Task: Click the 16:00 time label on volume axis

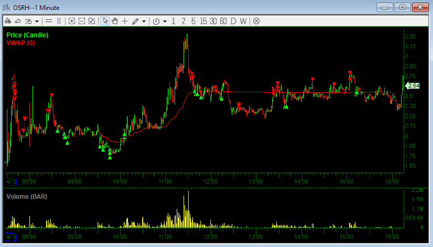Action: coord(392,237)
